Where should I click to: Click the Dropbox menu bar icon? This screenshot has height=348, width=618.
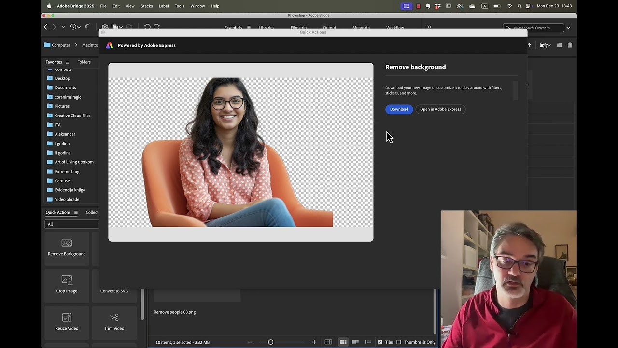(438, 6)
